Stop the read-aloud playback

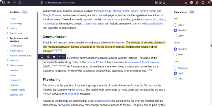[x=54, y=57]
